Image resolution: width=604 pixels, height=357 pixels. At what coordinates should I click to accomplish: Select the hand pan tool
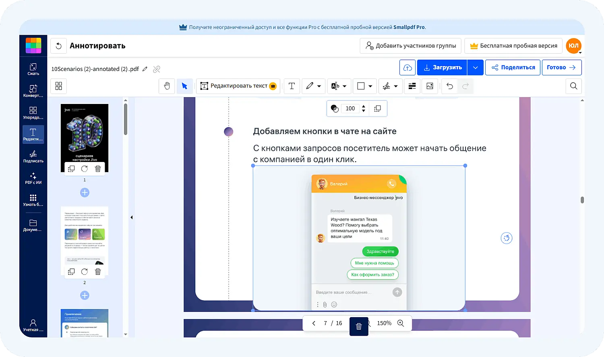[x=167, y=86]
